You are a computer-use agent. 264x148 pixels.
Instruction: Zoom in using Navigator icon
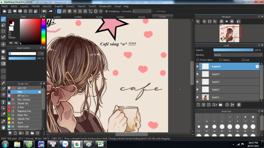[204, 22]
